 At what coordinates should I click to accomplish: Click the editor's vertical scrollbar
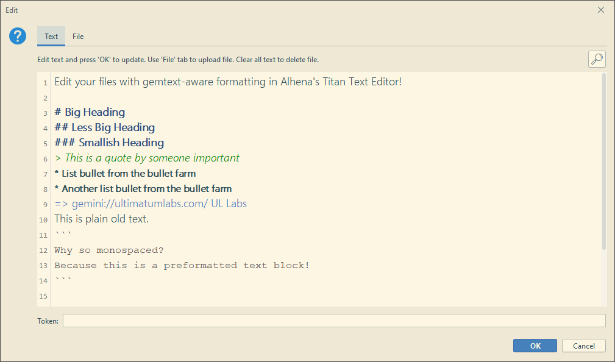(604, 161)
